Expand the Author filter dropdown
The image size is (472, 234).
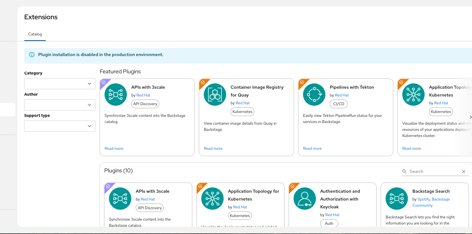tap(60, 105)
